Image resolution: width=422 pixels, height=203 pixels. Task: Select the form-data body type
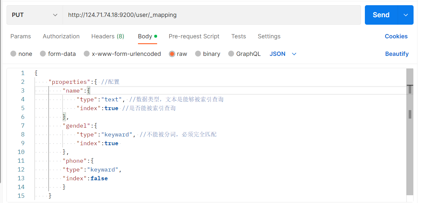tap(58, 54)
